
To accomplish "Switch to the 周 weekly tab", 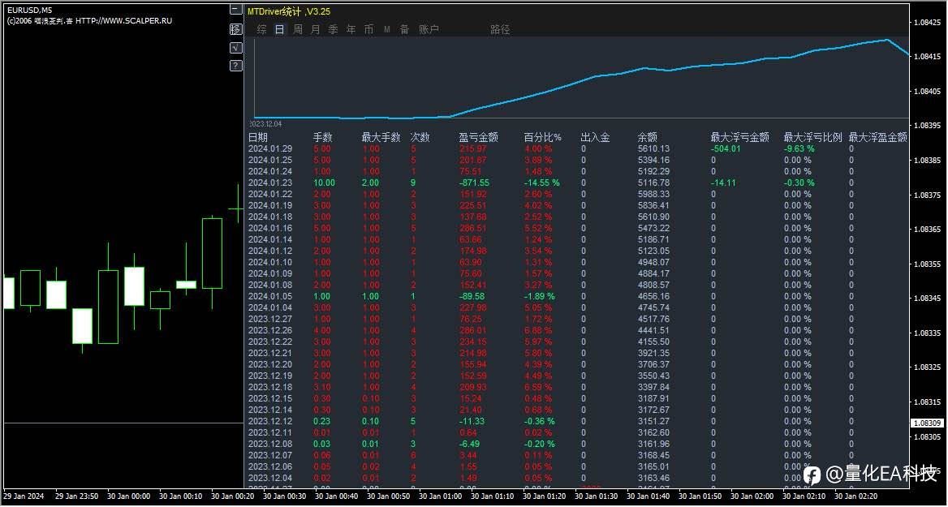I will [297, 29].
